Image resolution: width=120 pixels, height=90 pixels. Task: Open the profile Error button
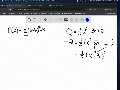(x=108, y=10)
